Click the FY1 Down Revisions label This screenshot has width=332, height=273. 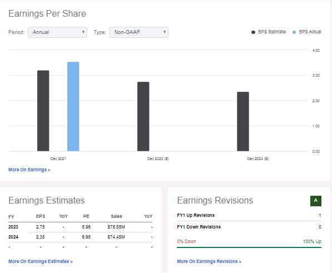[199, 227]
